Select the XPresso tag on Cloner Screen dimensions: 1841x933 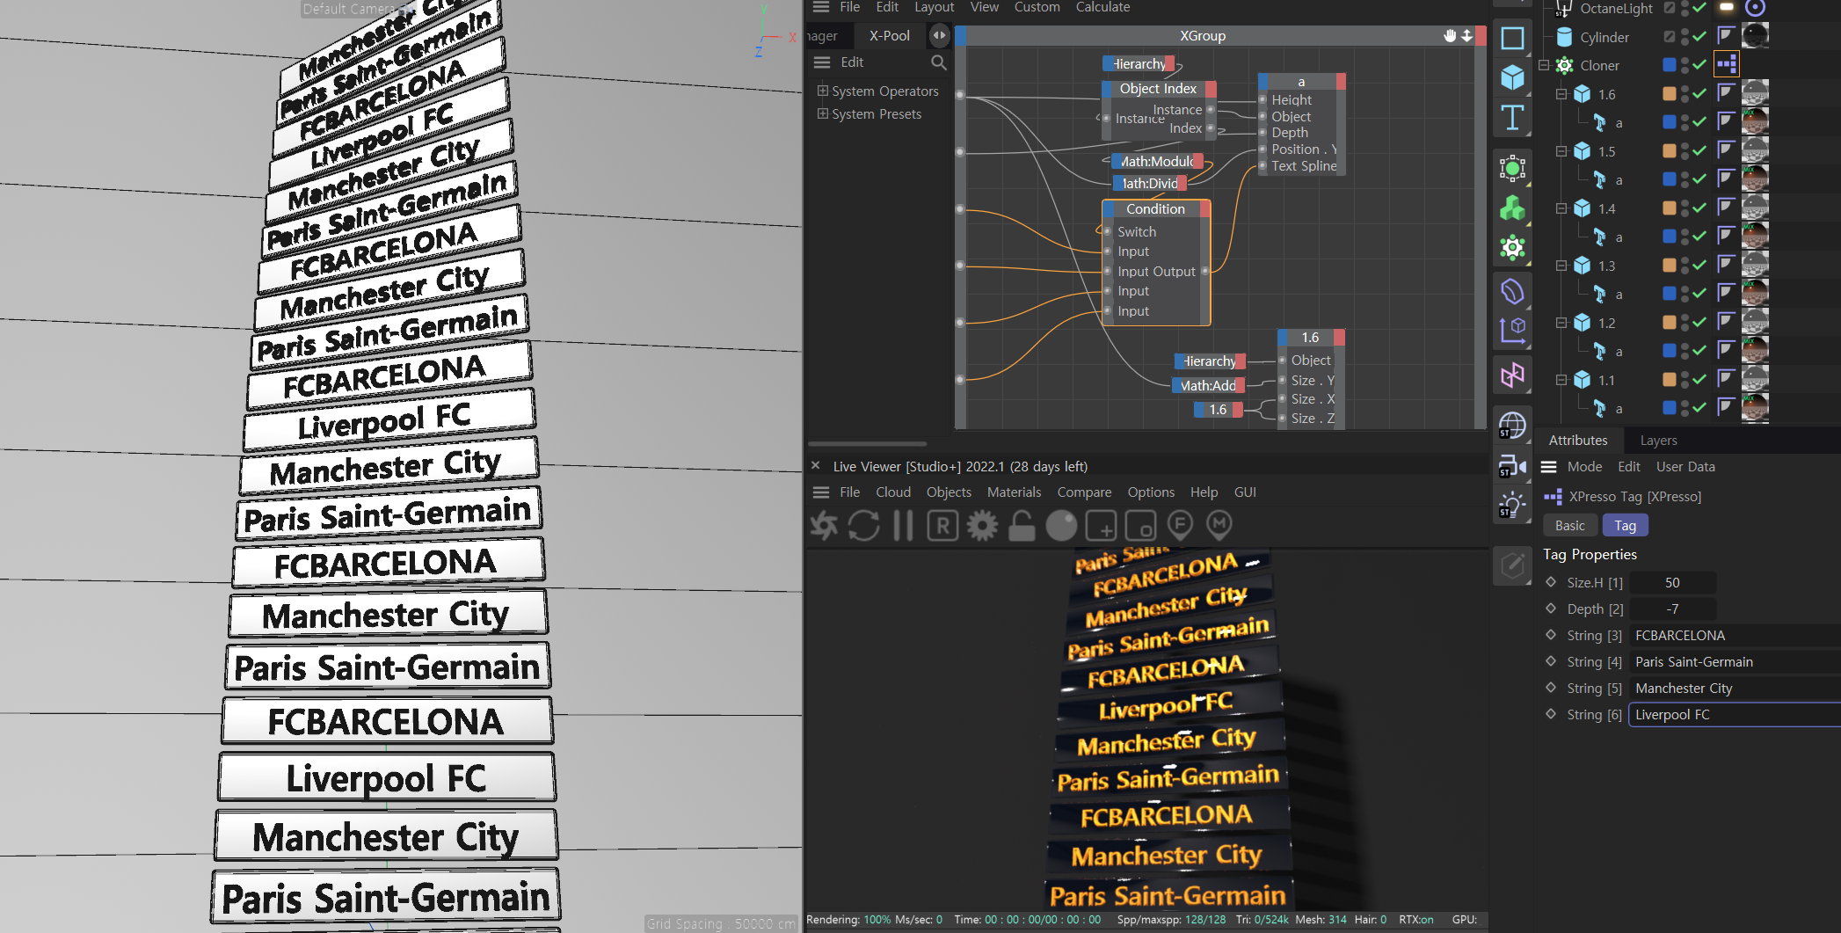pyautogui.click(x=1727, y=64)
